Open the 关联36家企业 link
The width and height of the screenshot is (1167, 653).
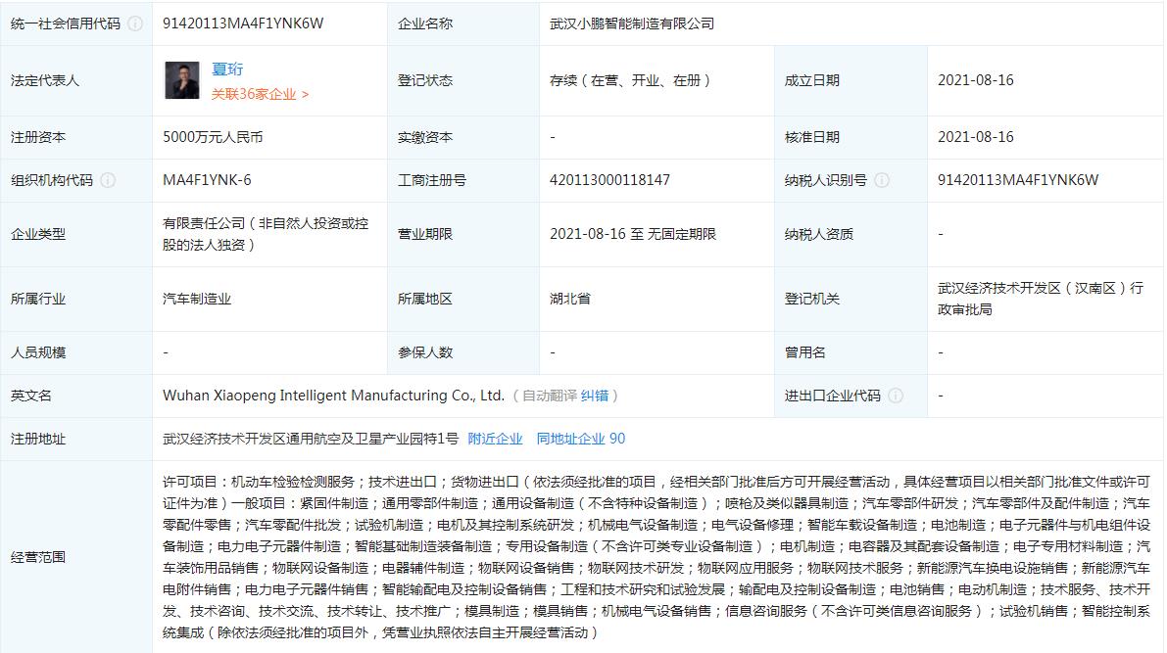(x=260, y=94)
